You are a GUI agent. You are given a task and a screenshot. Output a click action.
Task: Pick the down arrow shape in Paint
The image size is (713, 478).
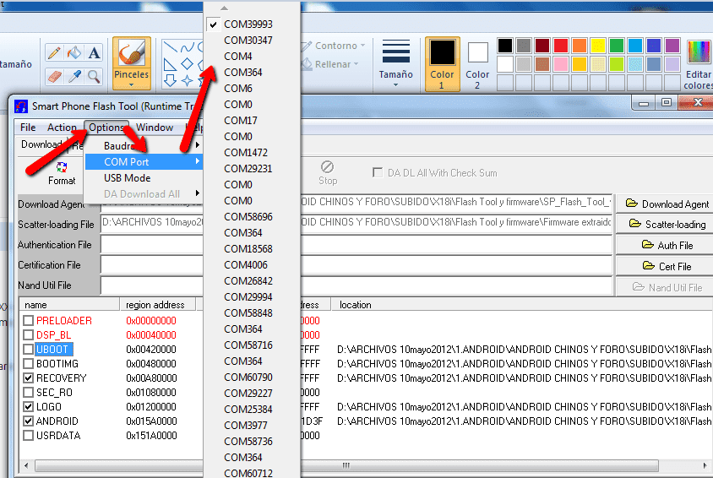170,81
